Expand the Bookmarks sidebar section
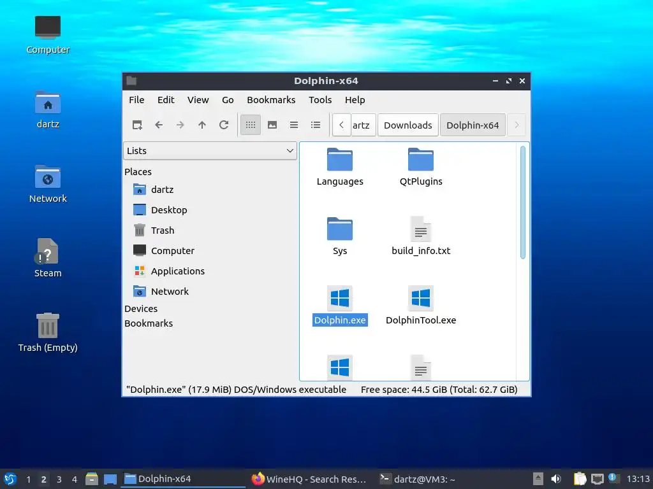653x489 pixels. coord(148,323)
